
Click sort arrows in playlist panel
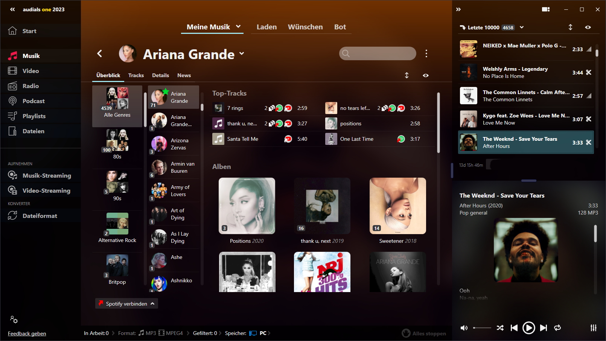(x=570, y=27)
